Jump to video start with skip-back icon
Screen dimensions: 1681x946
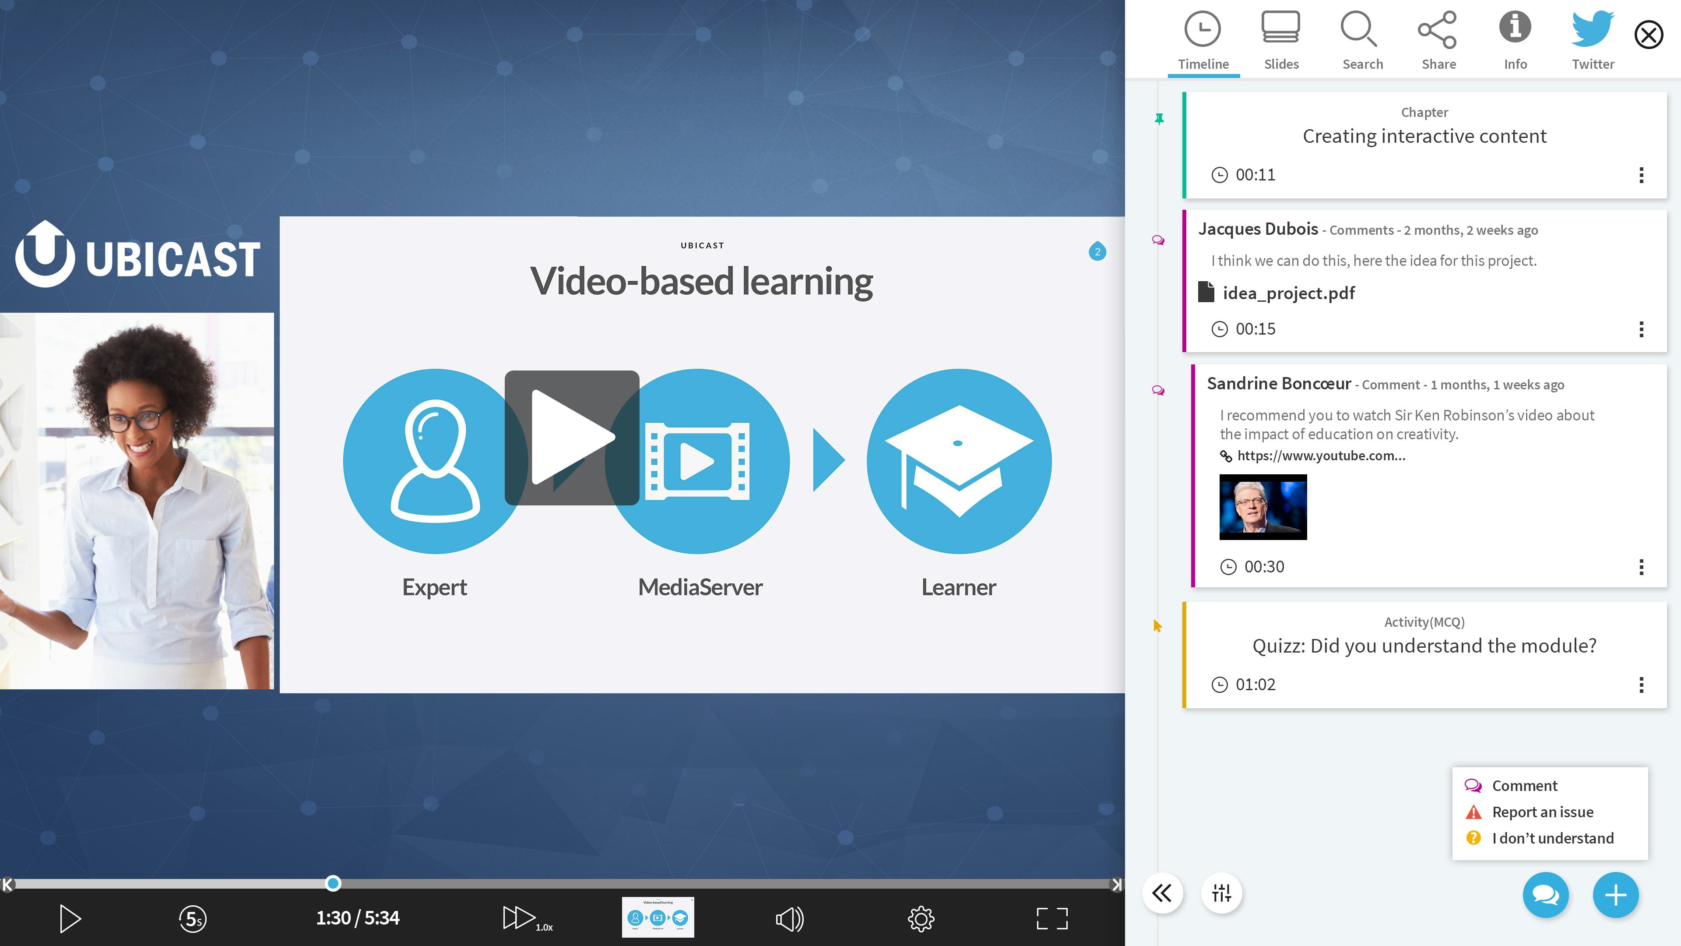7,884
